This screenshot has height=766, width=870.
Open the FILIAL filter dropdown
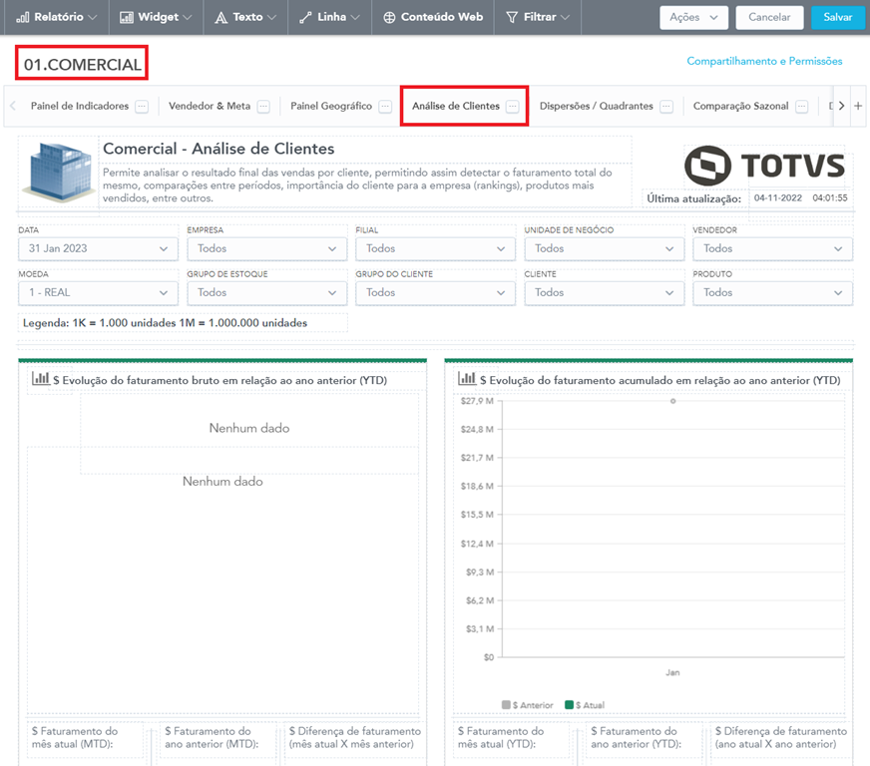[436, 249]
